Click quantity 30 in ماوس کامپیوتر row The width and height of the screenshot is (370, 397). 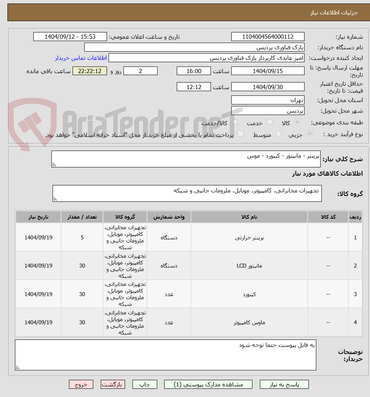[x=82, y=322]
